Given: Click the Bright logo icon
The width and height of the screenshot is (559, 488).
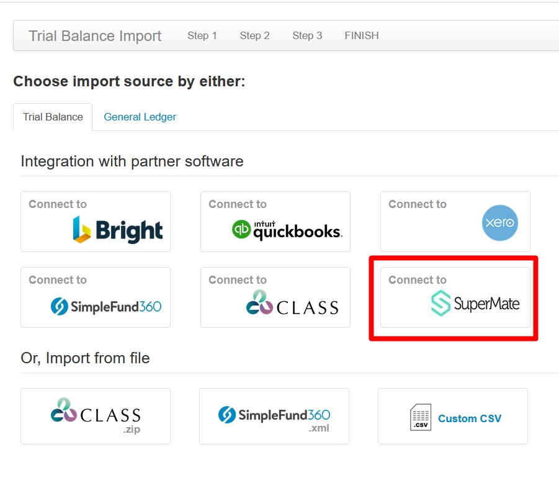Looking at the screenshot, I should click(x=82, y=230).
